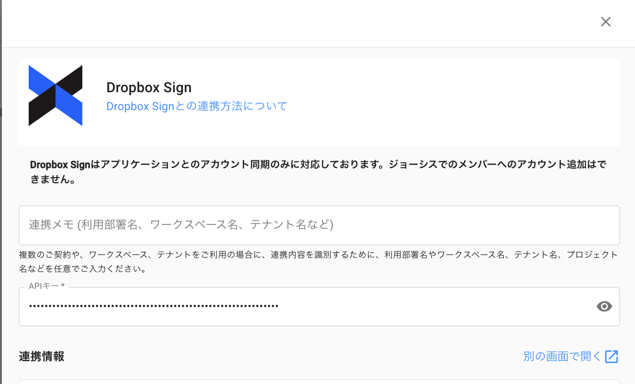Click into the masked APIキー field
Screen dimensions: 635x384
coord(423,307)
